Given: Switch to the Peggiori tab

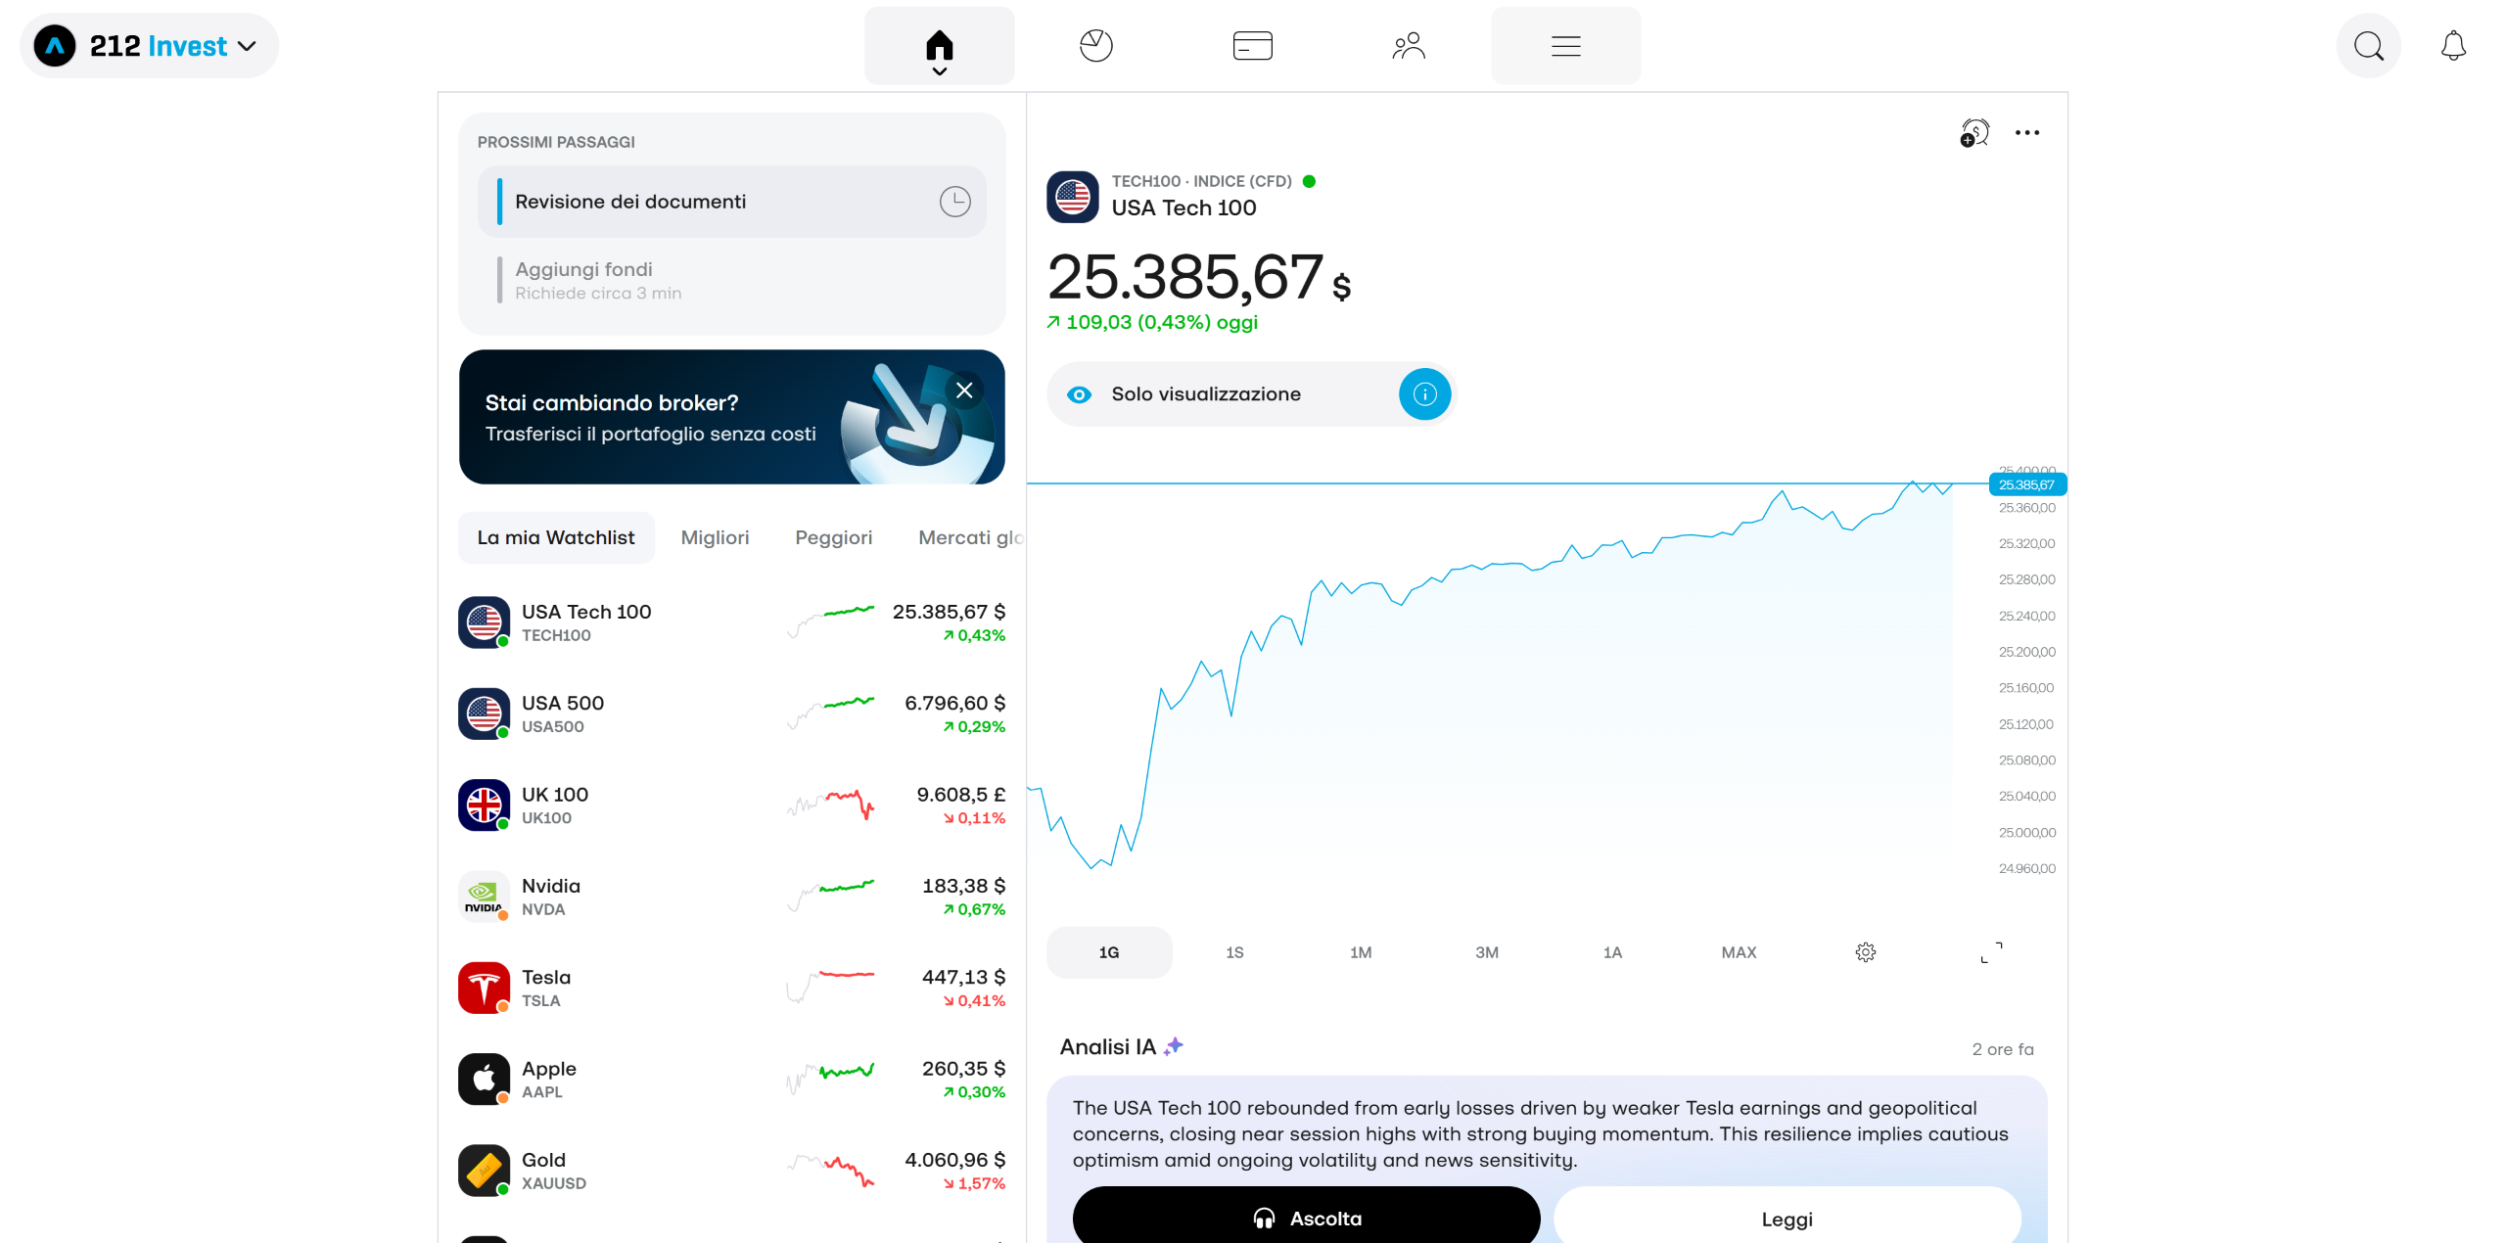Looking at the screenshot, I should click(833, 537).
